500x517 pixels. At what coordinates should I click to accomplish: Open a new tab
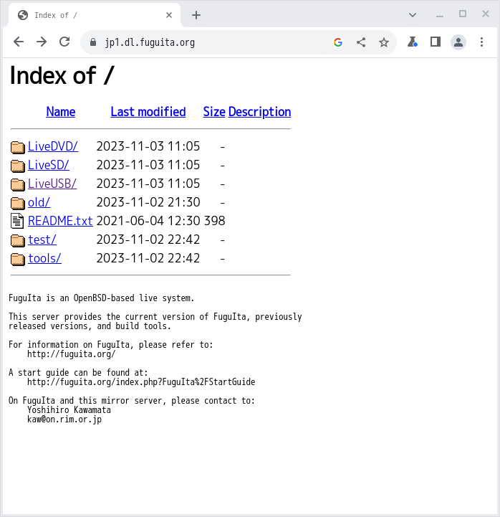[196, 15]
